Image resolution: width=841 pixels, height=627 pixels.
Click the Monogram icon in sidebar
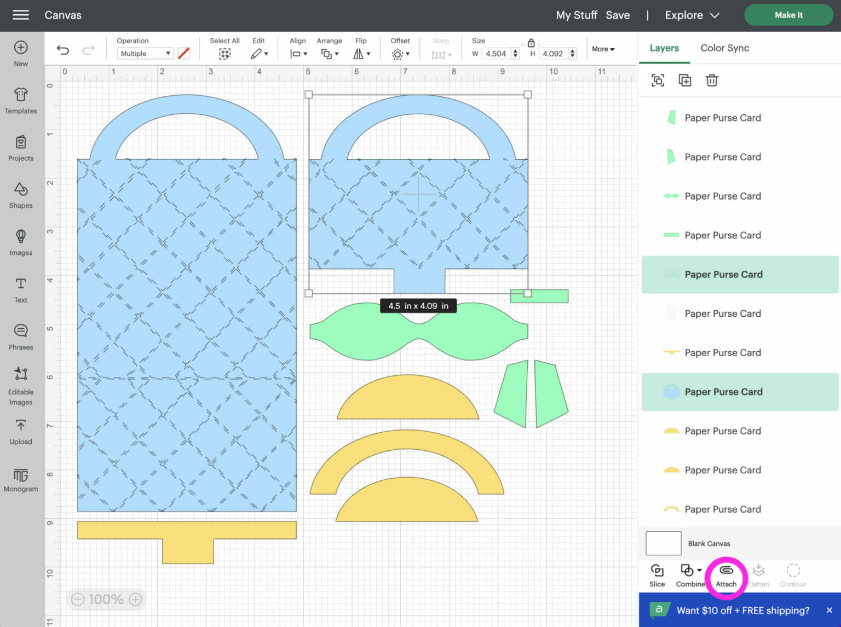(21, 479)
